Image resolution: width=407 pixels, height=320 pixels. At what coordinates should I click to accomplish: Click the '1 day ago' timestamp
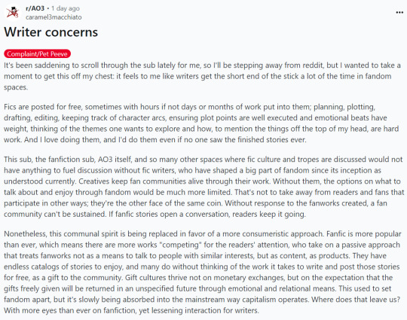[66, 8]
